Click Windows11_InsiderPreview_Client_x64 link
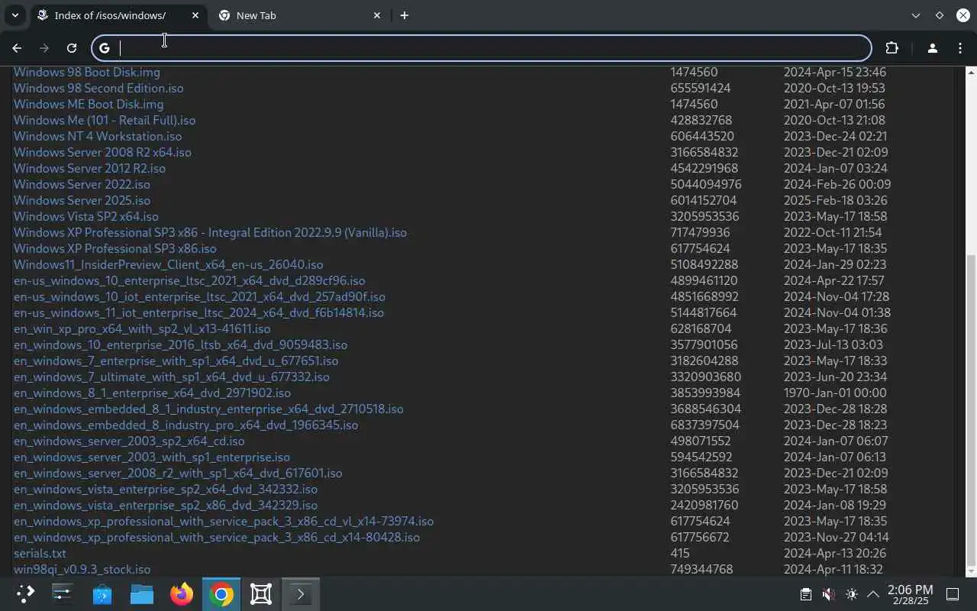The image size is (977, 611). click(169, 264)
